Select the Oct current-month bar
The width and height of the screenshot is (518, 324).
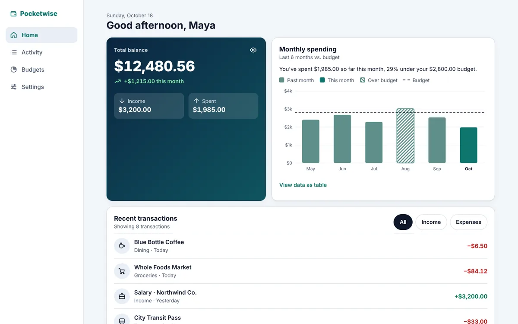click(469, 145)
